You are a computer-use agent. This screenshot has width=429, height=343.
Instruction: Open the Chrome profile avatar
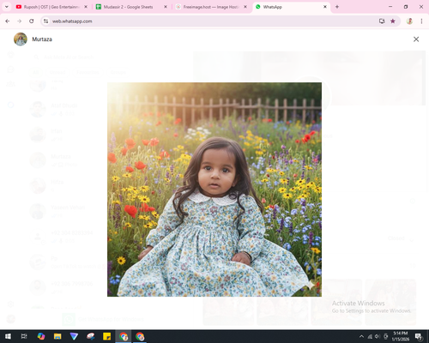pos(409,21)
